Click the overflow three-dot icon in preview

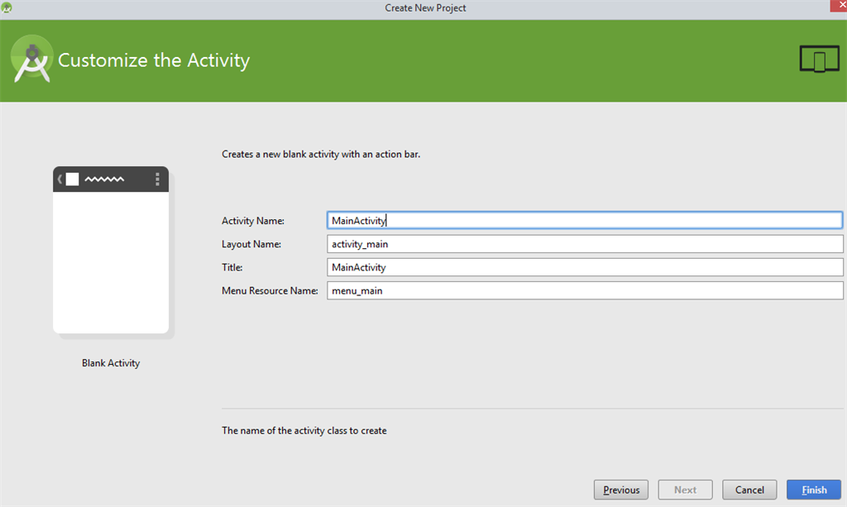pyautogui.click(x=157, y=179)
